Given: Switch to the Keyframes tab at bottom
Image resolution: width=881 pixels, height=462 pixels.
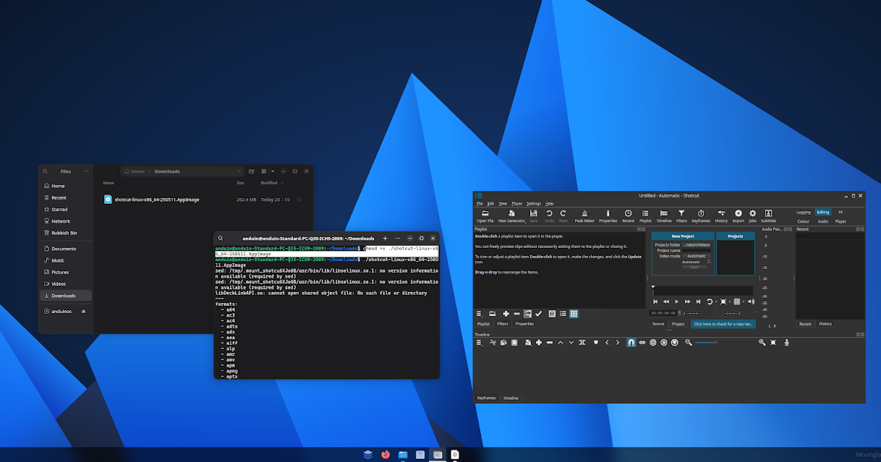Looking at the screenshot, I should [x=487, y=397].
